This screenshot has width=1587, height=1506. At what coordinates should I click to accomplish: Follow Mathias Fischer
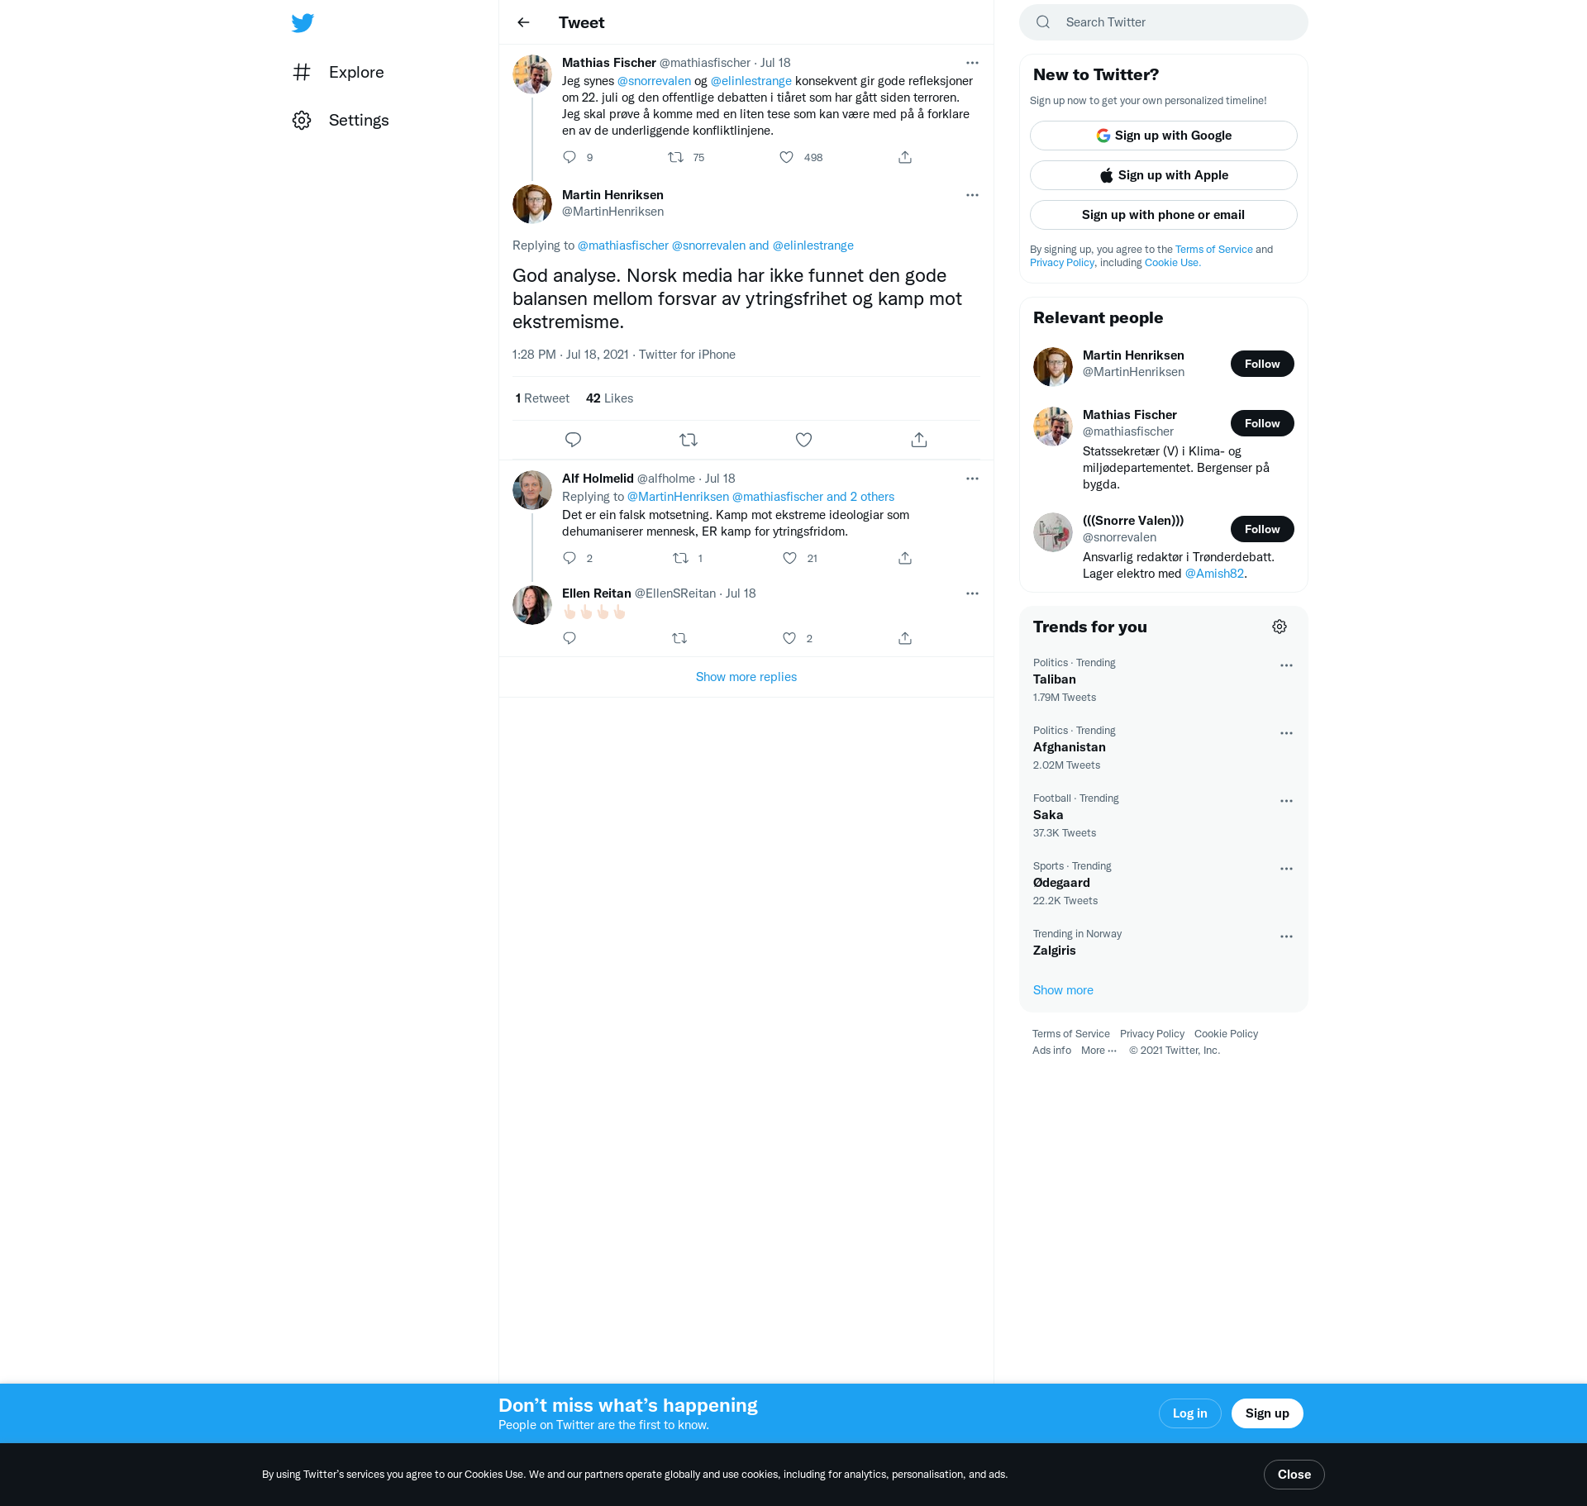coord(1261,423)
